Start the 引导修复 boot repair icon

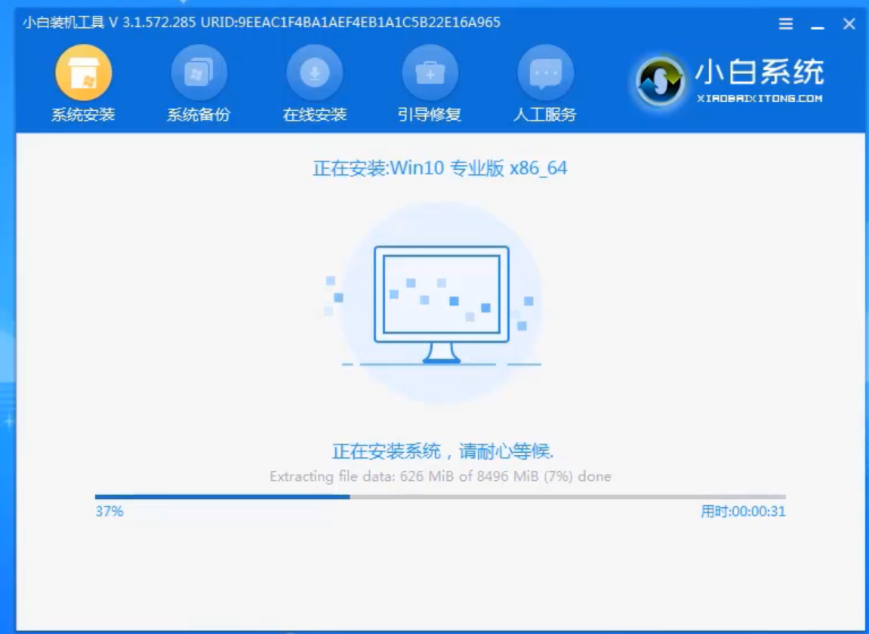429,72
